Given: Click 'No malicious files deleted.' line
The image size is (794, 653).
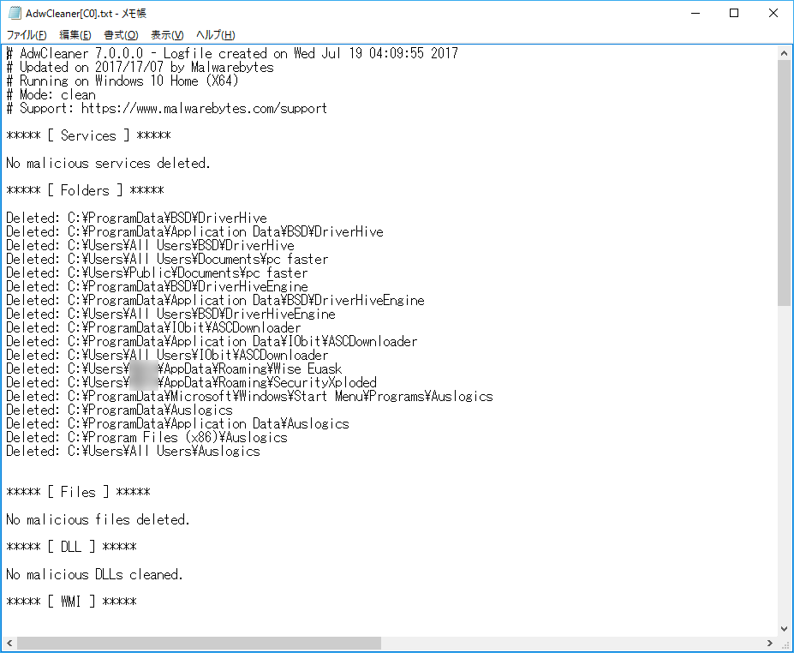Looking at the screenshot, I should [x=98, y=519].
